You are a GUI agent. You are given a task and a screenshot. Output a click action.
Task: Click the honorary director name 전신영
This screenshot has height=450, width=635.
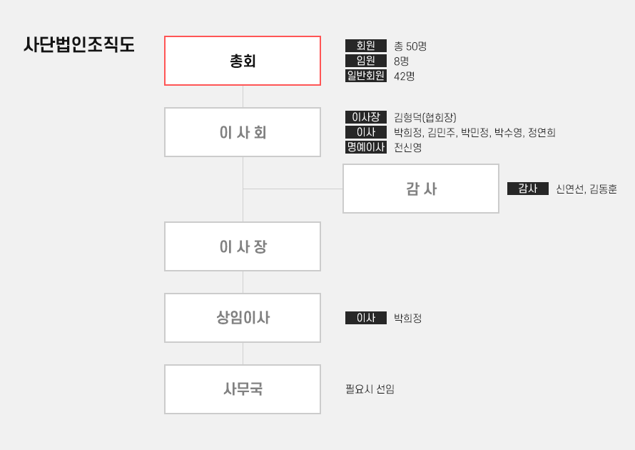(408, 147)
